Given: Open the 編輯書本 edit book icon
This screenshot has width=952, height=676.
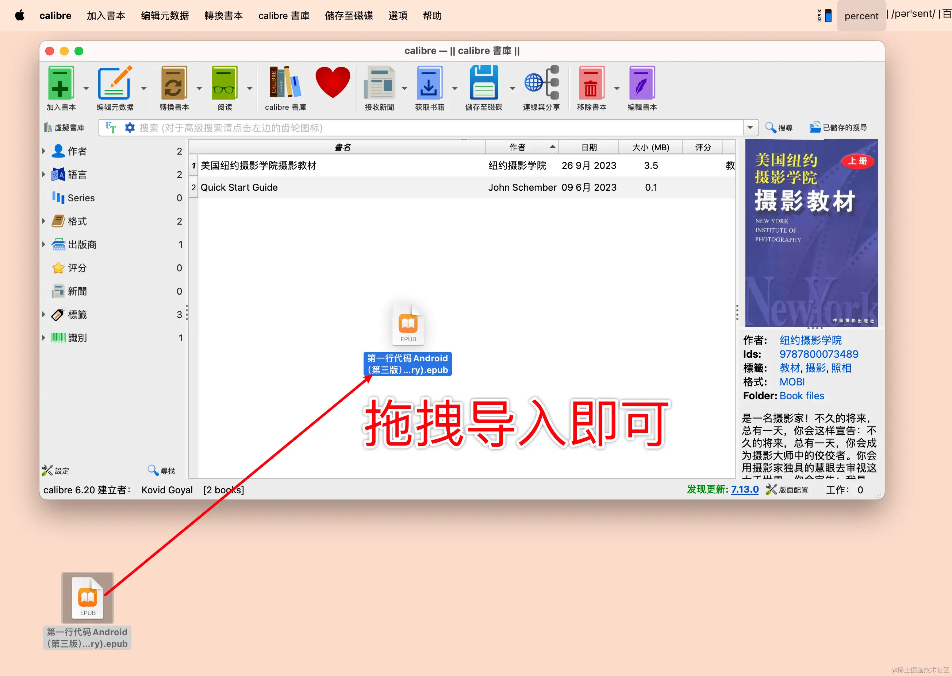Looking at the screenshot, I should (642, 83).
